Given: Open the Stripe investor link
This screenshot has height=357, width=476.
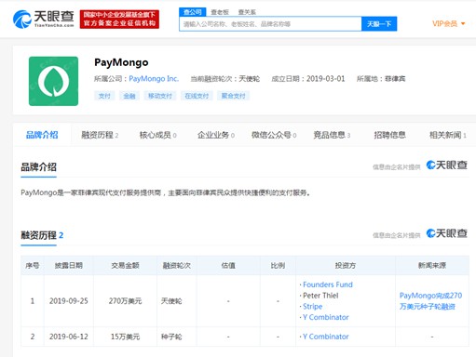Looking at the screenshot, I should (312, 307).
